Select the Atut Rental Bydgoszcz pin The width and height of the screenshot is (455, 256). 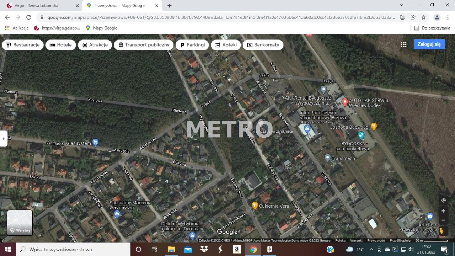click(x=323, y=89)
